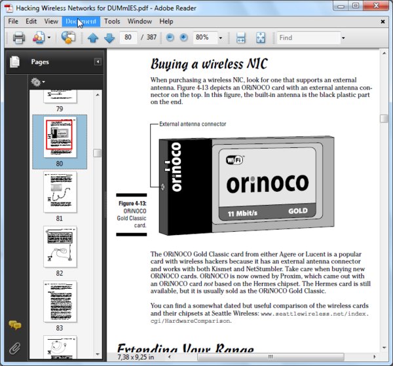Open the File menu
Image resolution: width=393 pixels, height=366 pixels.
coord(13,22)
